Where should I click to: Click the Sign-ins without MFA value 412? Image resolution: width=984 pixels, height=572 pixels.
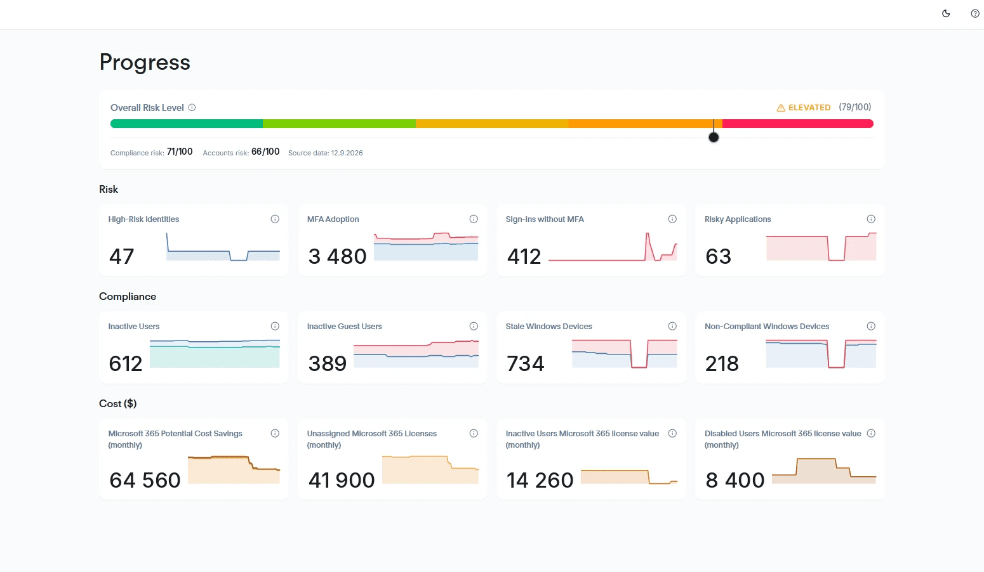click(x=524, y=256)
